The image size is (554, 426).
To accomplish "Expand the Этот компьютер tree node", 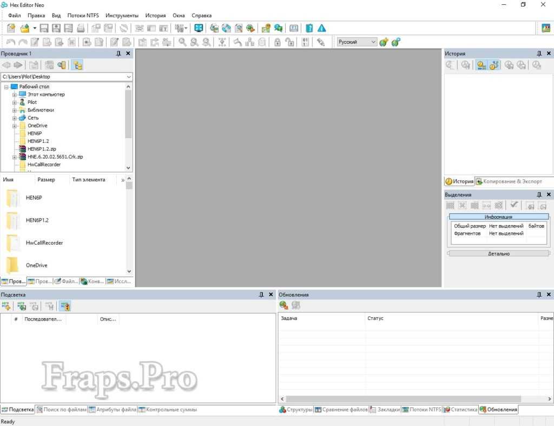I will tap(15, 94).
